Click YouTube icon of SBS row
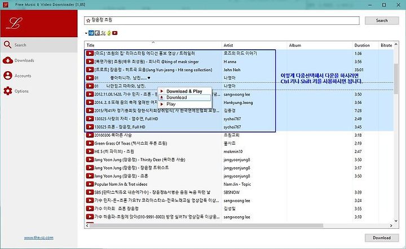The image size is (406, 249). coord(90,192)
